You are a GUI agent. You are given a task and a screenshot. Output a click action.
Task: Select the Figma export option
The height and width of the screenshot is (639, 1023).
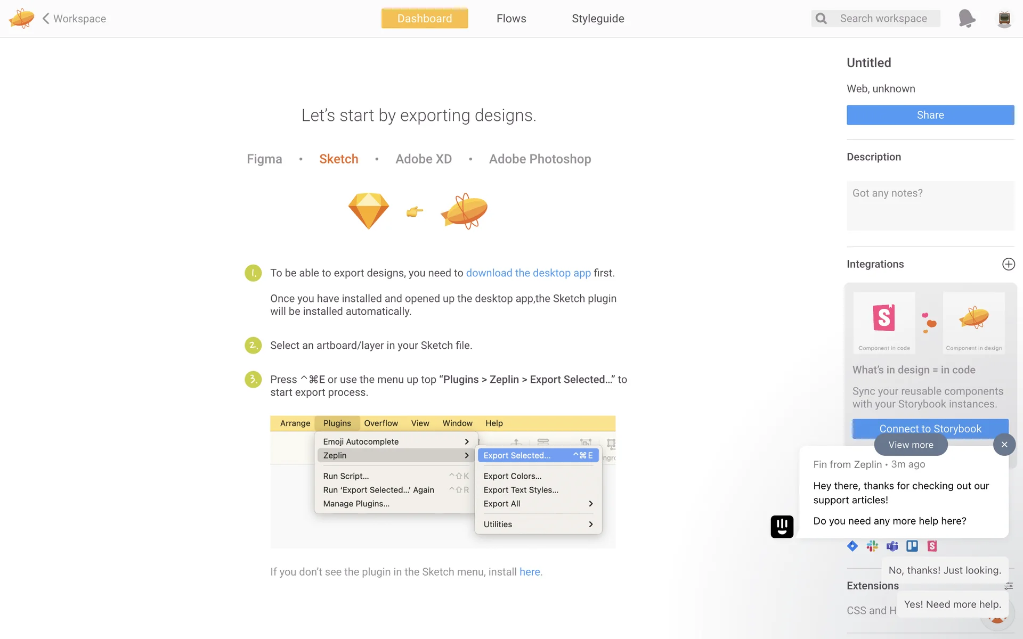pyautogui.click(x=264, y=159)
